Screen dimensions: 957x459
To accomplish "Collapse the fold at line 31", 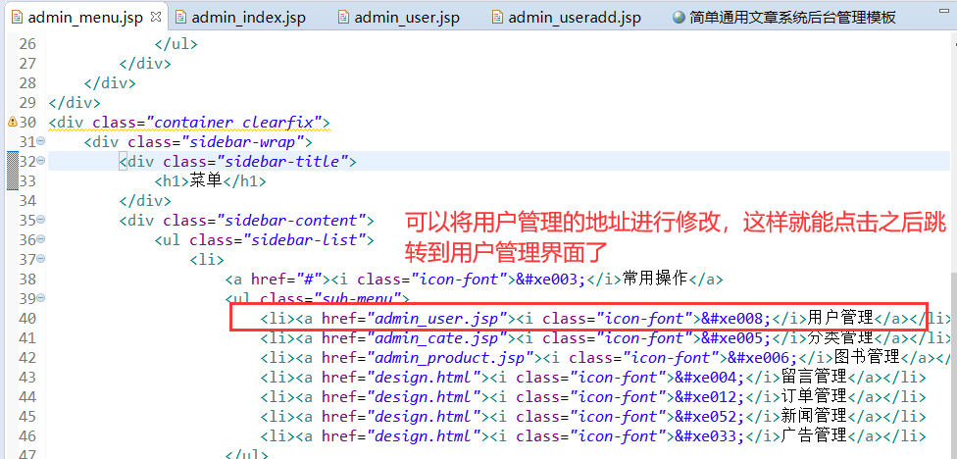I will (x=41, y=141).
